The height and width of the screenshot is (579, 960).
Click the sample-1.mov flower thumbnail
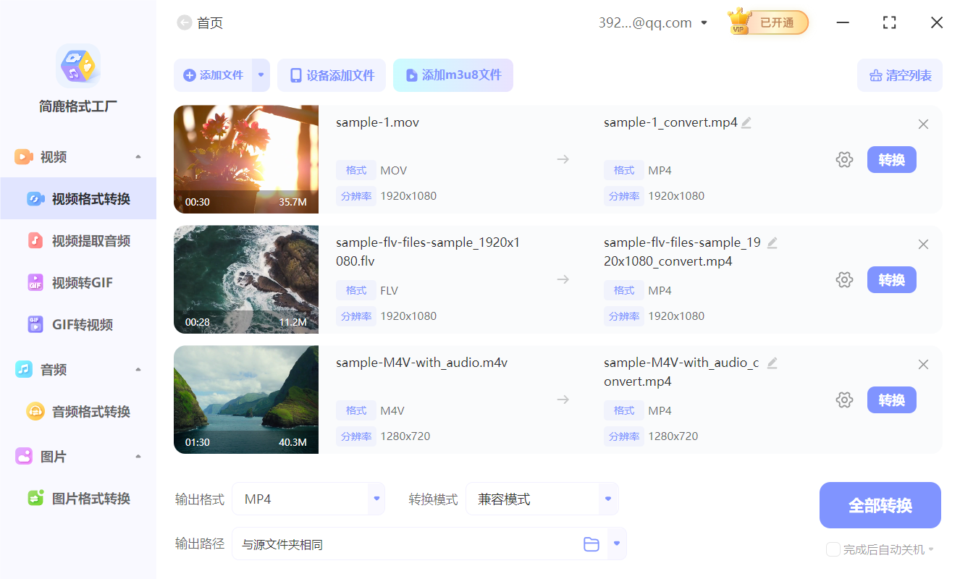click(246, 159)
